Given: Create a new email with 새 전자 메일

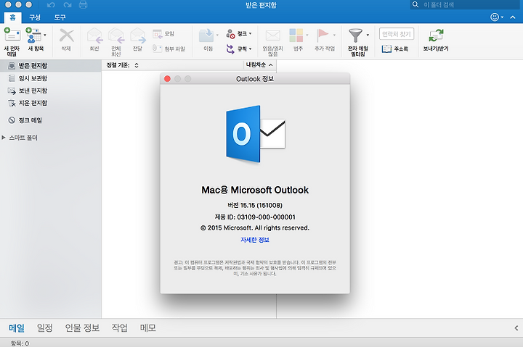Looking at the screenshot, I should (x=12, y=41).
